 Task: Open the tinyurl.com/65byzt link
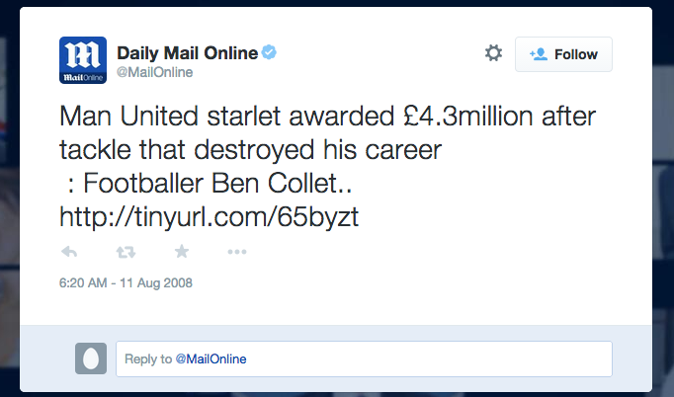point(209,216)
